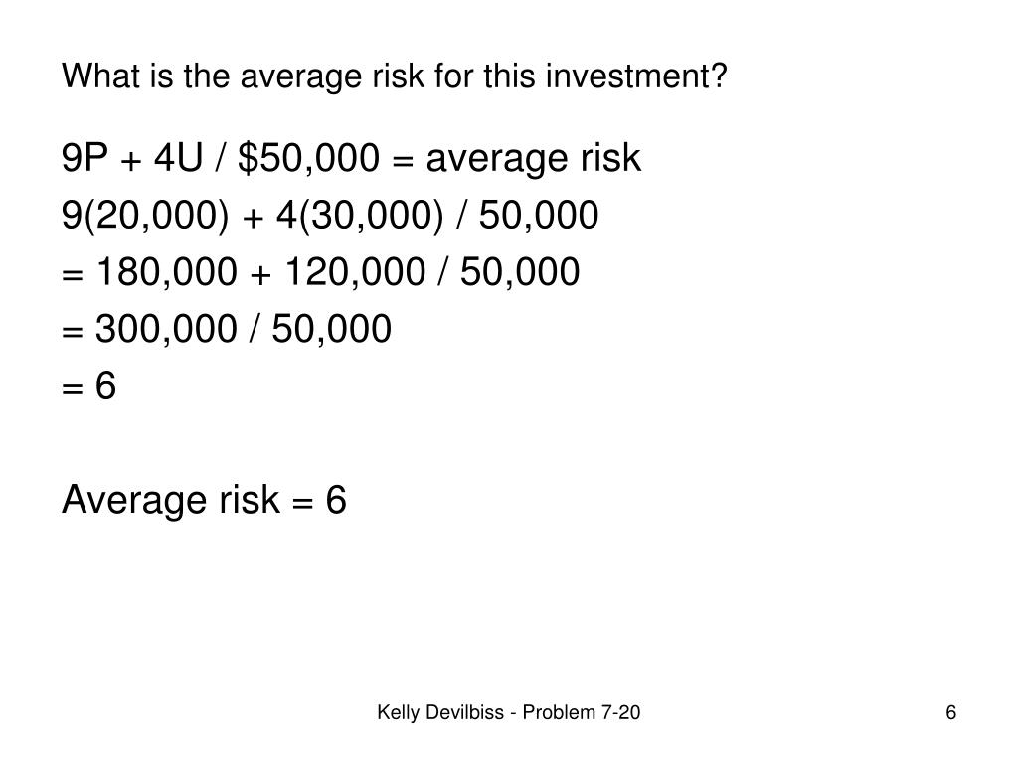Click the word 'investment?' in the title

click(x=636, y=76)
